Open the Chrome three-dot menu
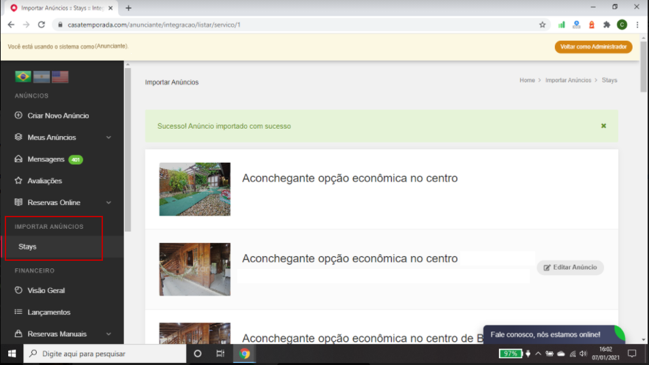649x365 pixels. [x=637, y=25]
